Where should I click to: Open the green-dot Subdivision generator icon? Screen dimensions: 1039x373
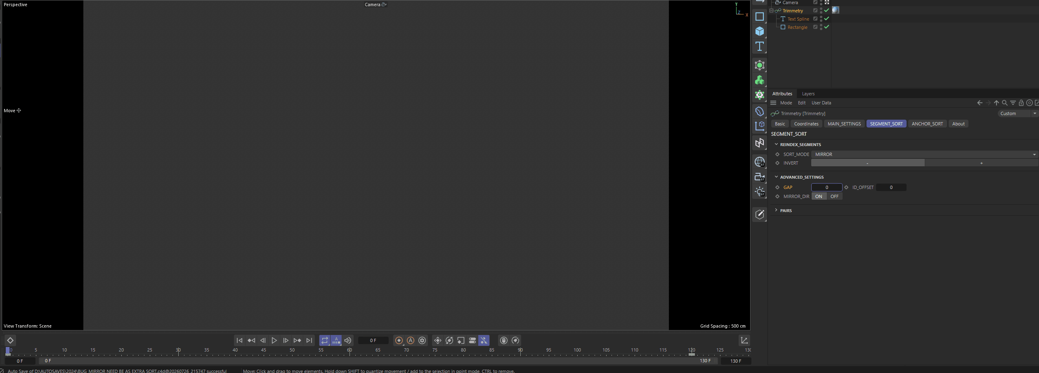pos(759,65)
